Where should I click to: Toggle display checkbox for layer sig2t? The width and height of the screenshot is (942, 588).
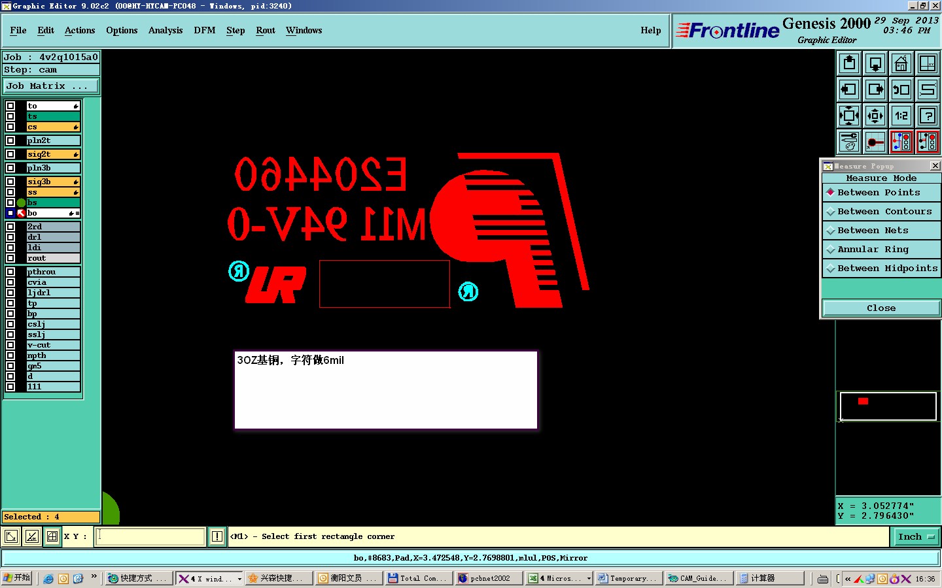pyautogui.click(x=10, y=154)
